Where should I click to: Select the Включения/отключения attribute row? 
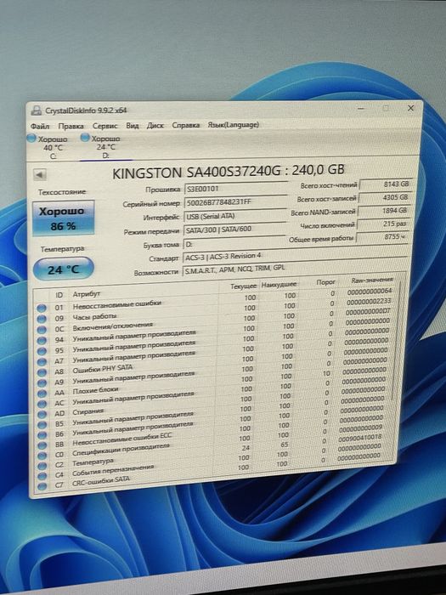[x=214, y=320]
